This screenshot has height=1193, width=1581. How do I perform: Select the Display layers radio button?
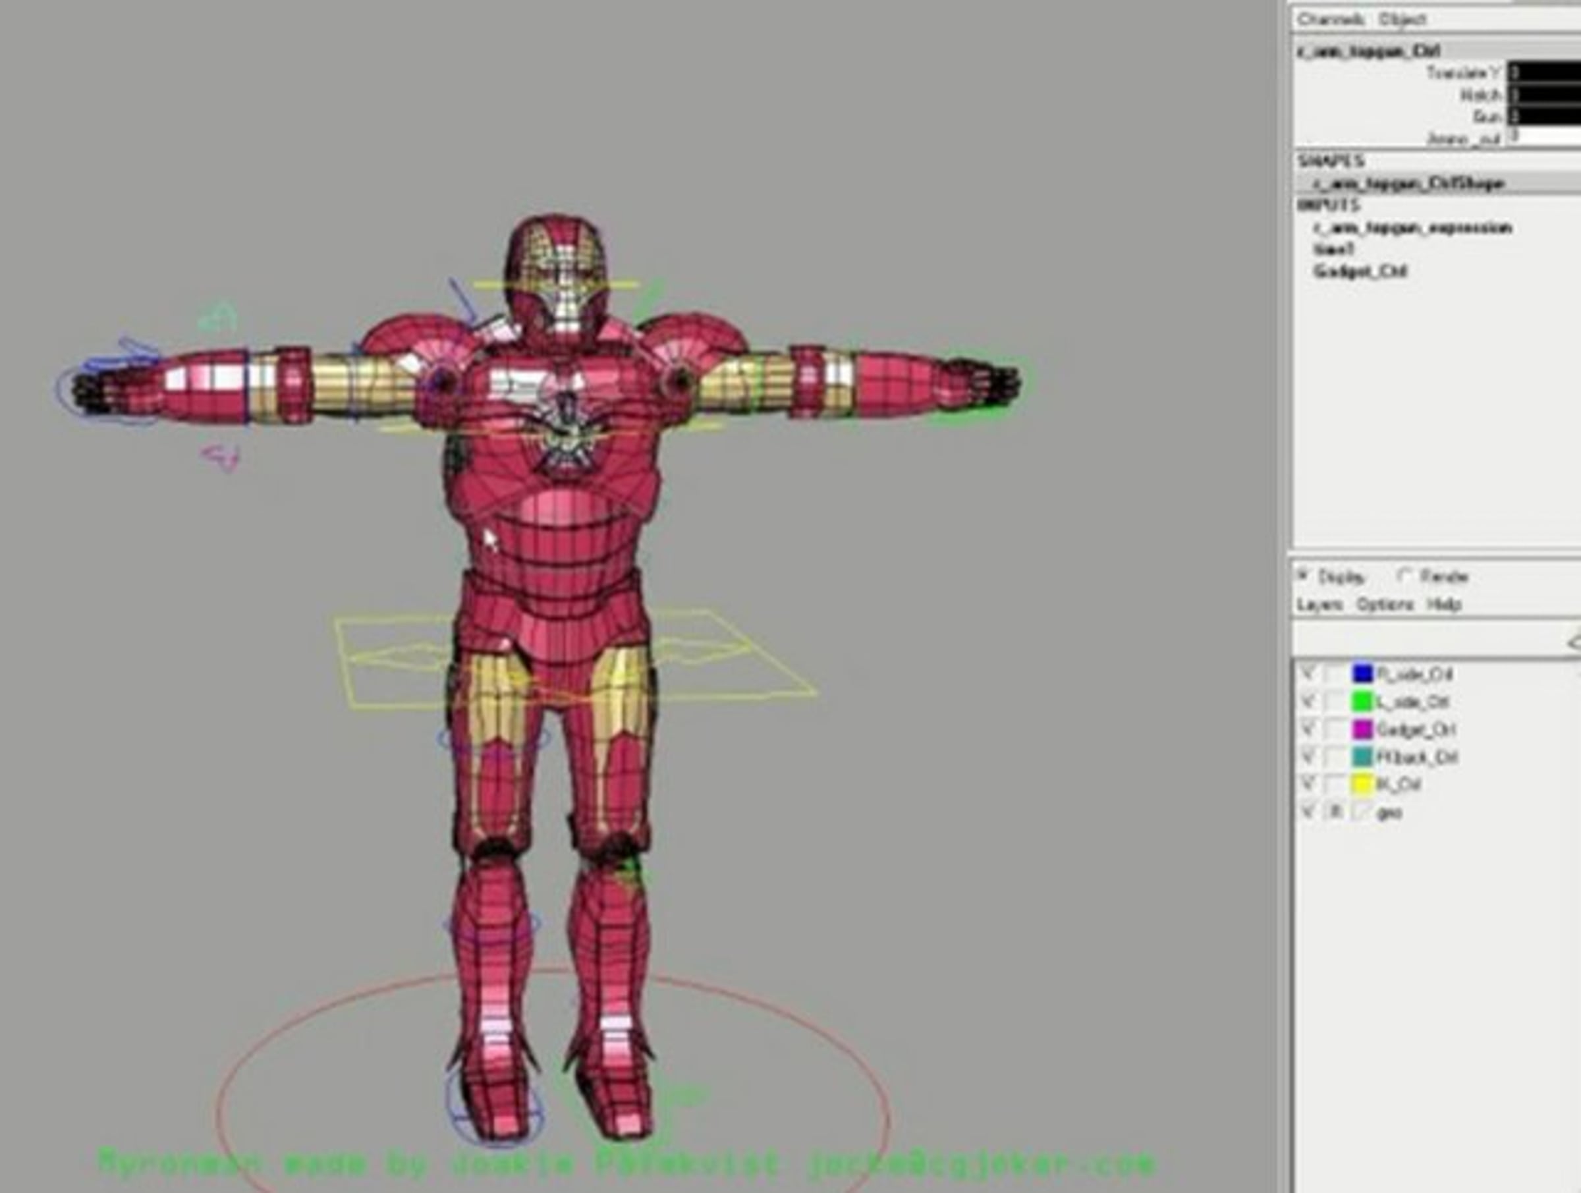1304,574
